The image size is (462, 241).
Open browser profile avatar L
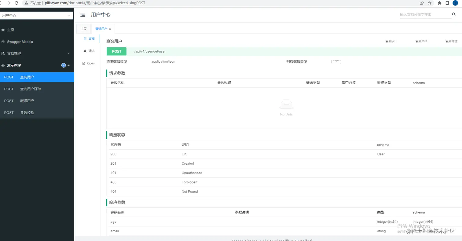click(455, 3)
